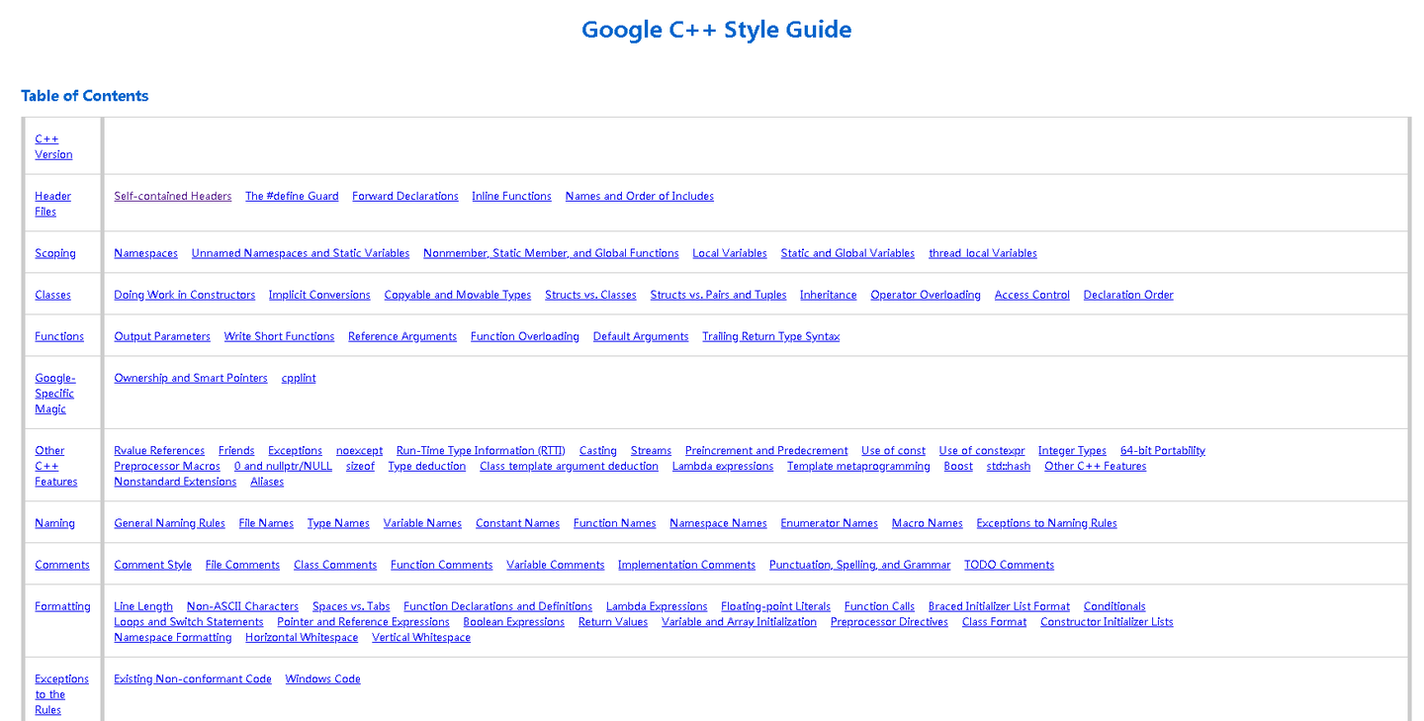Go to the noexcept link
Viewport: 1424px width, 721px height.
coord(359,450)
